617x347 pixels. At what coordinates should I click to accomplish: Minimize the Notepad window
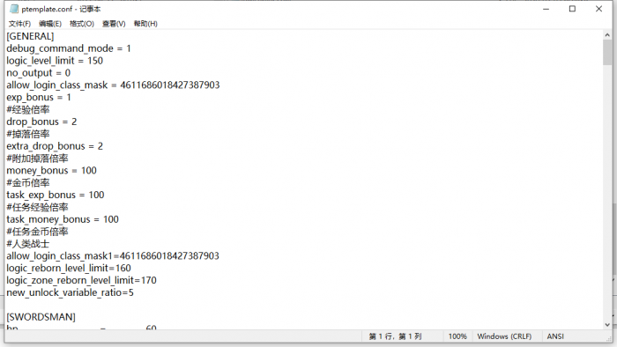[x=546, y=9]
